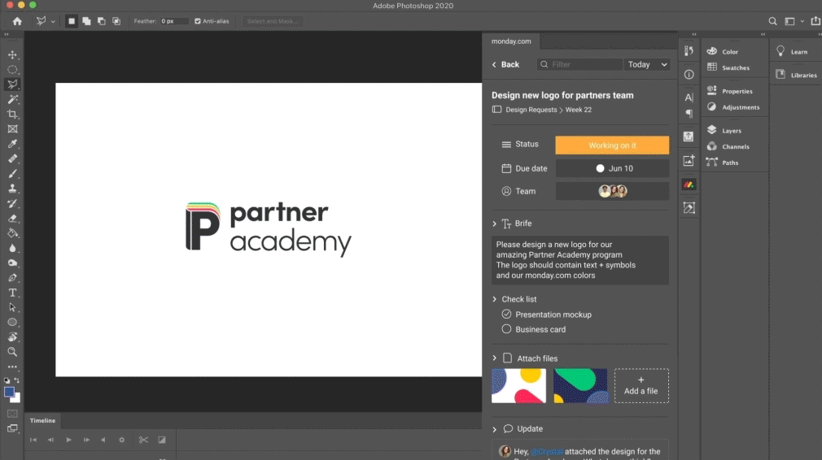This screenshot has height=460, width=822.
Task: Go Back in monday.com panel
Action: (x=505, y=64)
